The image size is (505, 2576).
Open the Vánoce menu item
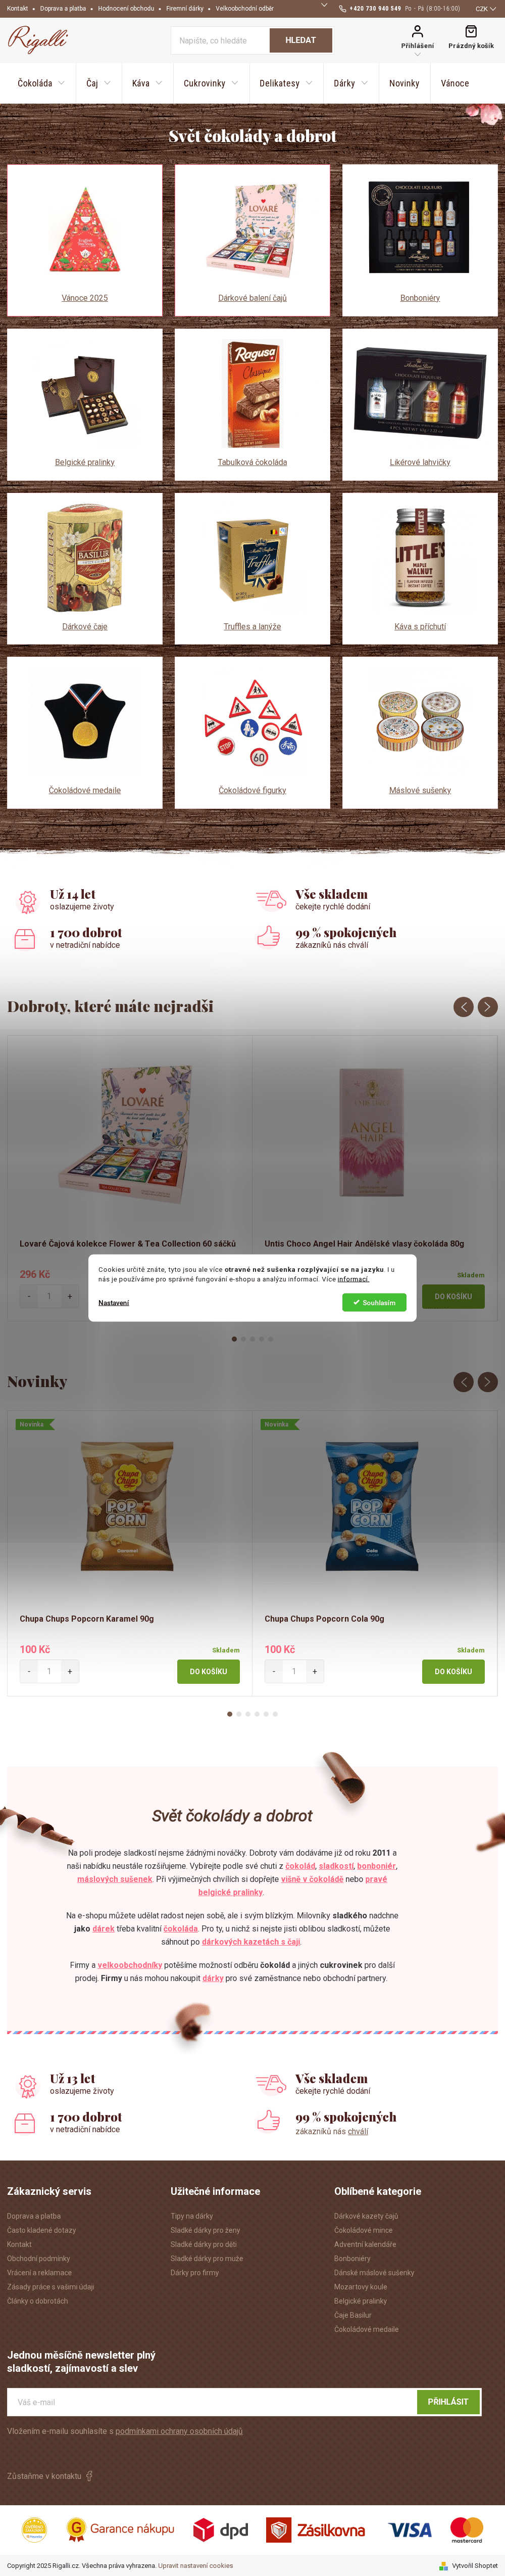pyautogui.click(x=454, y=83)
